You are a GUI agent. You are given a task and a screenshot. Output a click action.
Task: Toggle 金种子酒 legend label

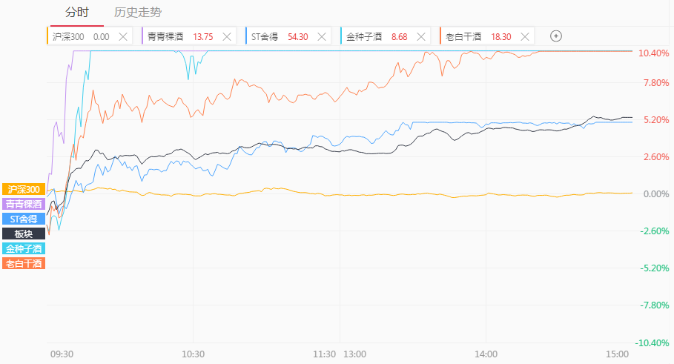coord(24,248)
